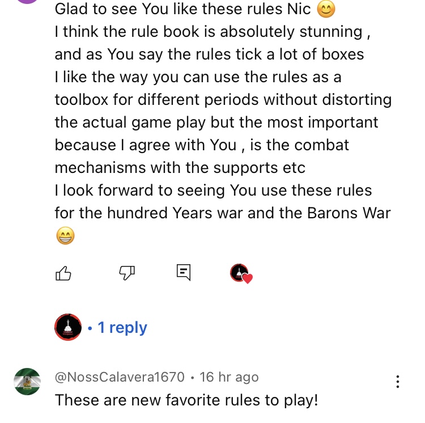
Task: Tap the 'I look forward to seeing' line
Action: [213, 190]
